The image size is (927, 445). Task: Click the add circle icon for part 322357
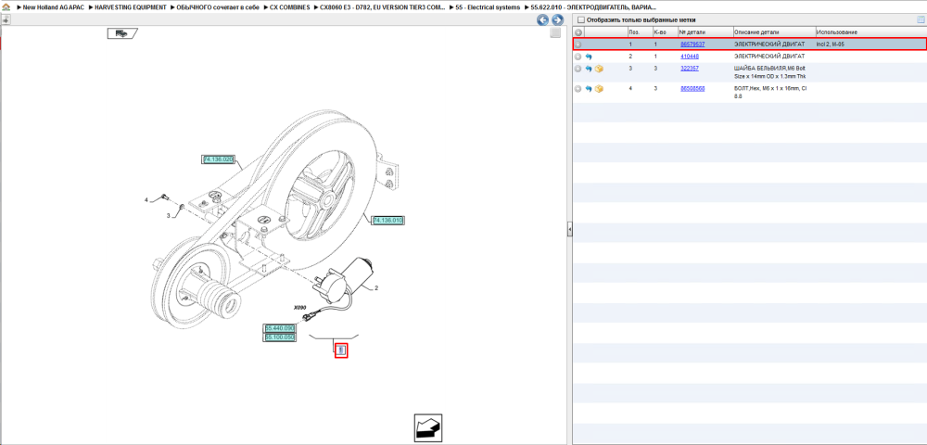[578, 70]
